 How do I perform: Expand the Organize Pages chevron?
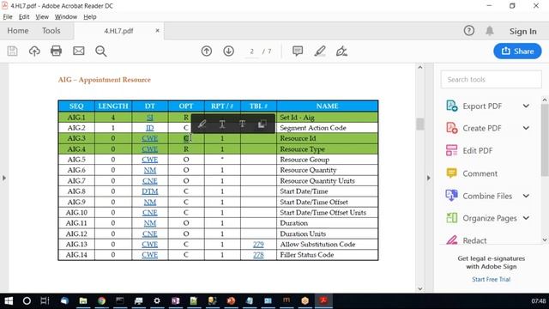pyautogui.click(x=526, y=218)
